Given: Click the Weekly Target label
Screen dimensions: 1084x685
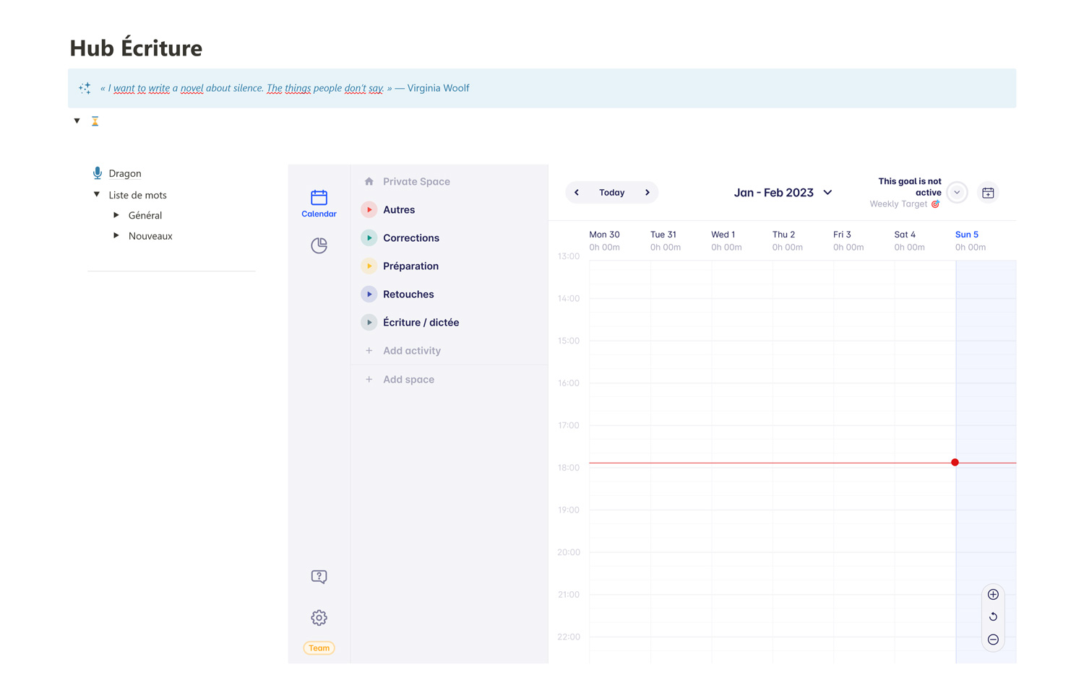Looking at the screenshot, I should point(898,204).
